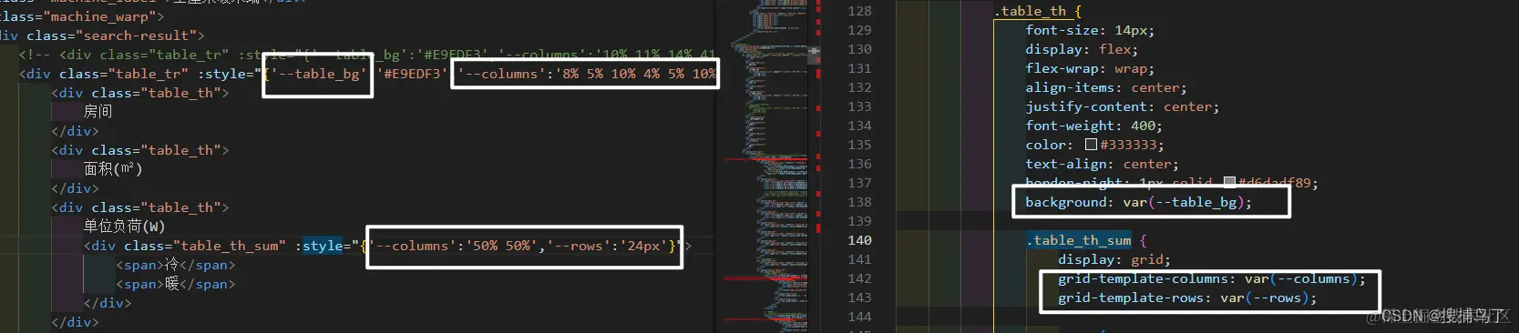Click the class="search-result" div line
The height and width of the screenshot is (333, 1519).
[x=102, y=35]
